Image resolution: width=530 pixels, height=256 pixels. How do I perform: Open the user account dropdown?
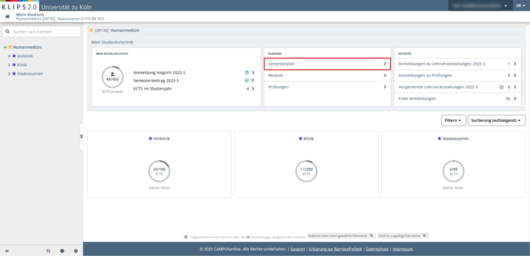[x=480, y=6]
